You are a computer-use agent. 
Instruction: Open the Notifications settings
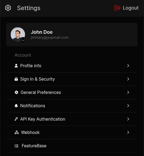click(x=72, y=106)
